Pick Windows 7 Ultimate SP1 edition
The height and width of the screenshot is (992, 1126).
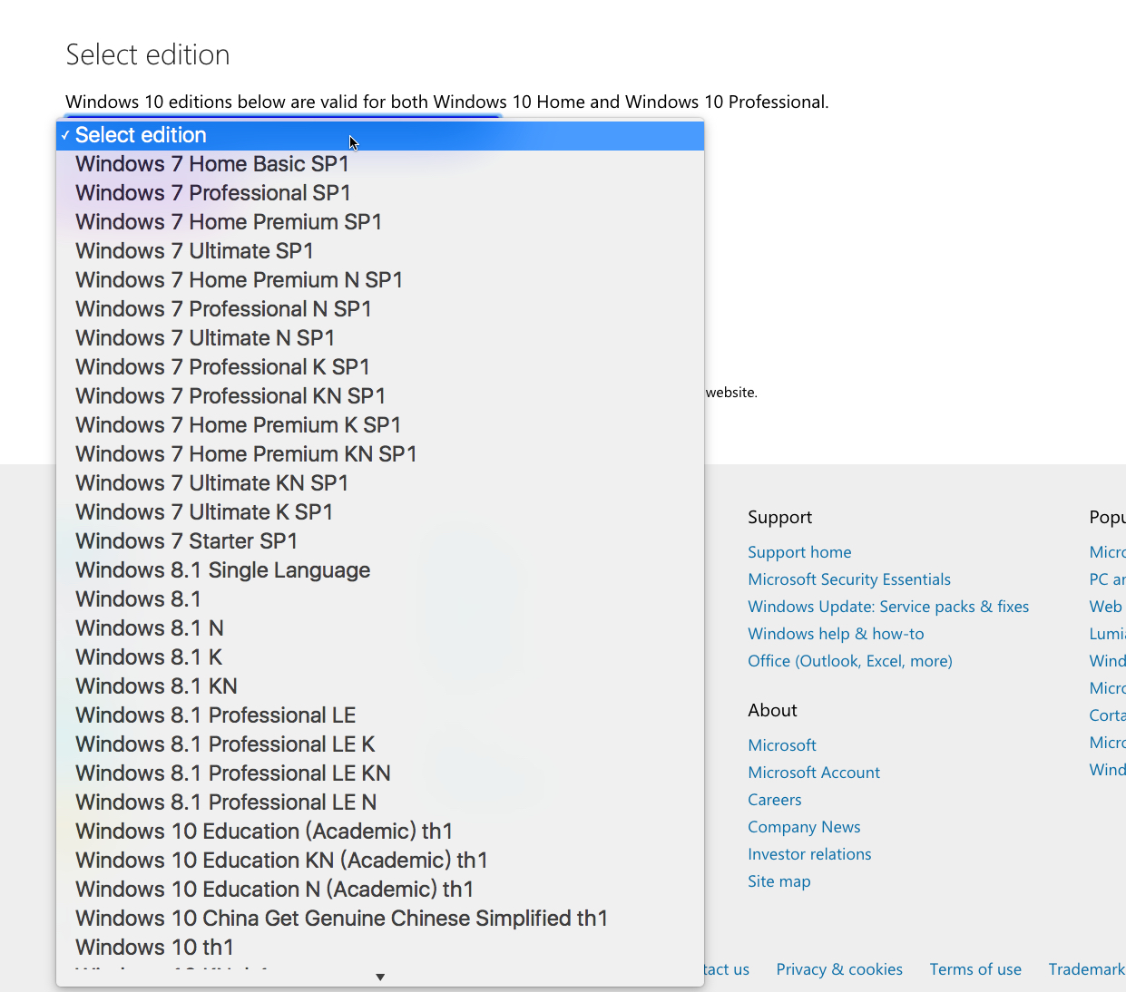tap(380, 251)
